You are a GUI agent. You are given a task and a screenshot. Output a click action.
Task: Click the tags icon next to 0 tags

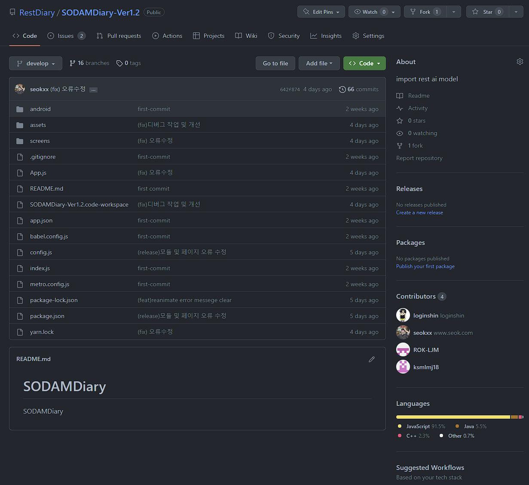pos(119,63)
